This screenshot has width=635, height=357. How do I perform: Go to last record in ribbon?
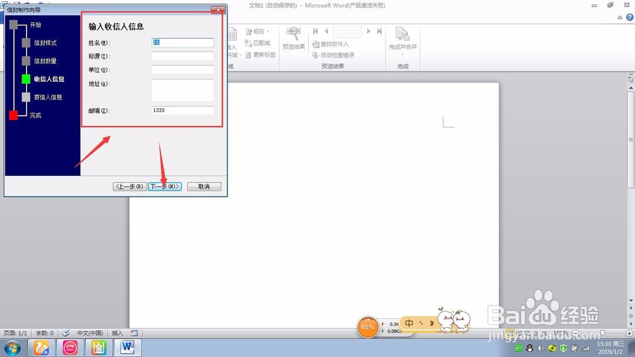click(x=379, y=31)
